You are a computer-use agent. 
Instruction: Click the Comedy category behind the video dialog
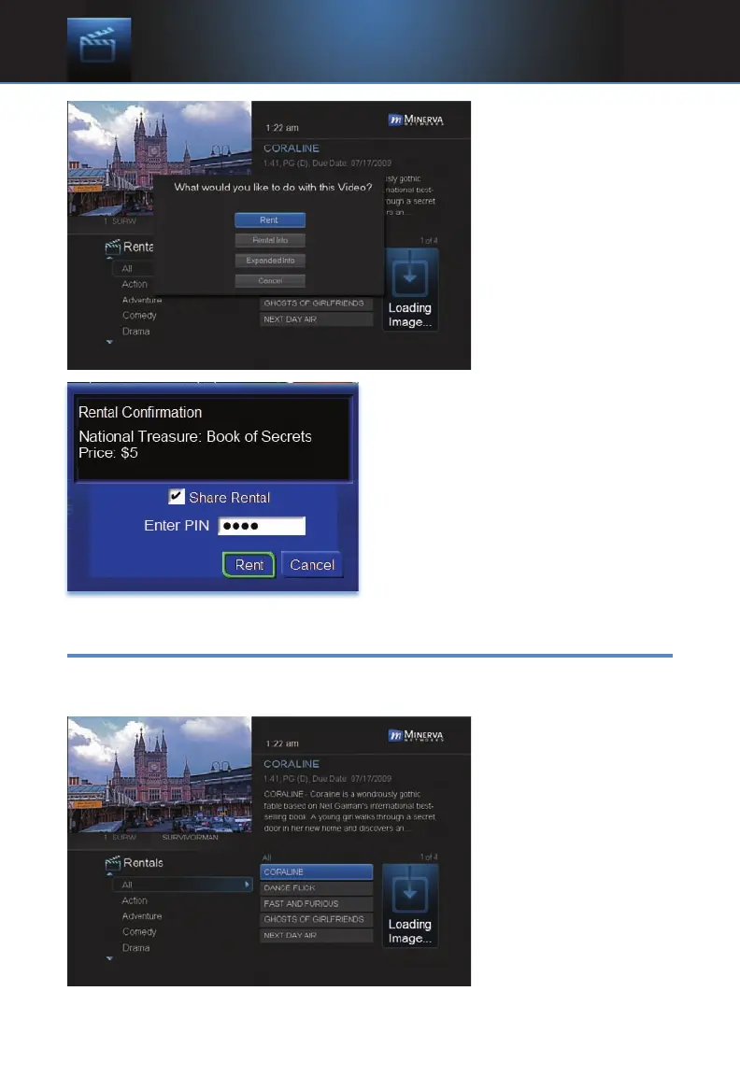(x=139, y=316)
